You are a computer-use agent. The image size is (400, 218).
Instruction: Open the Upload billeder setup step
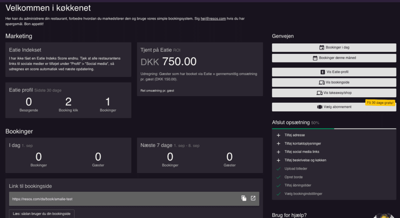point(296,169)
